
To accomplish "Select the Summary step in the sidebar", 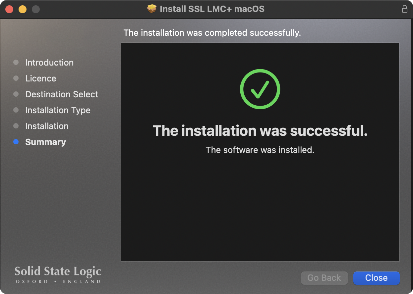I will coord(45,142).
